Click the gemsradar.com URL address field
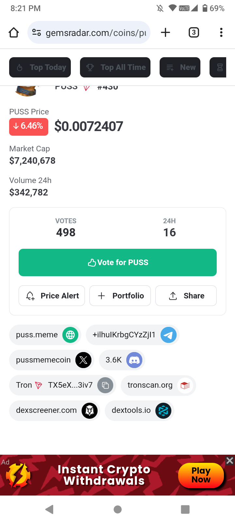This screenshot has width=235, height=523. (x=96, y=33)
